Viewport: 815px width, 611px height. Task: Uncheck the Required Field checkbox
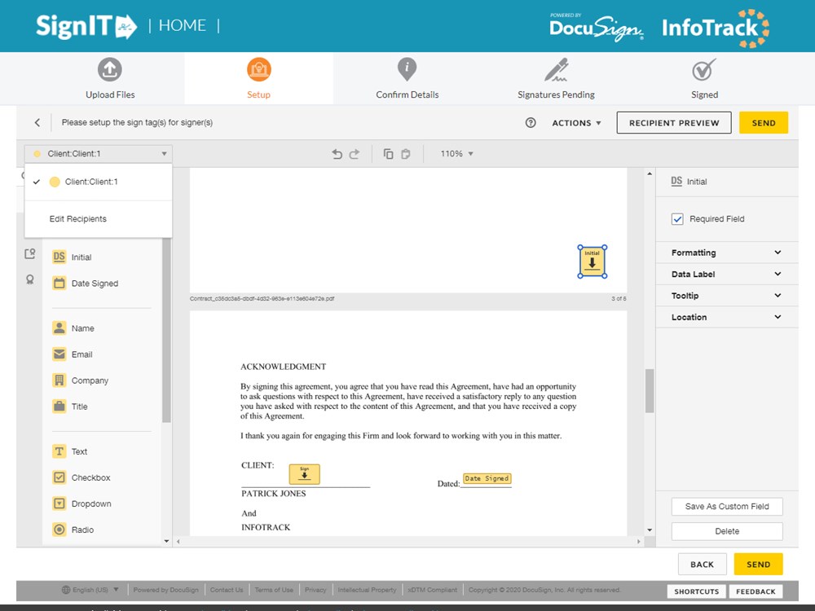[x=677, y=219]
